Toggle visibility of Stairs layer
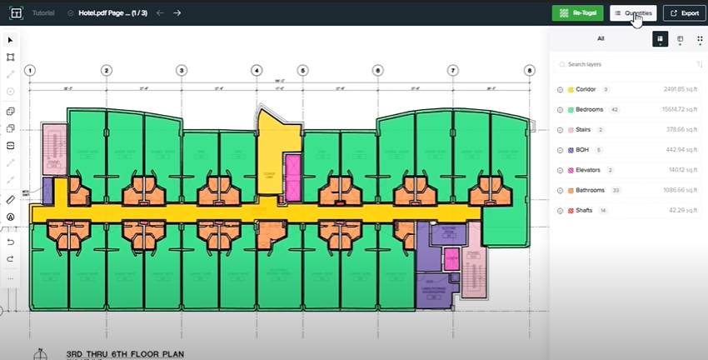The width and height of the screenshot is (708, 360). (x=560, y=130)
